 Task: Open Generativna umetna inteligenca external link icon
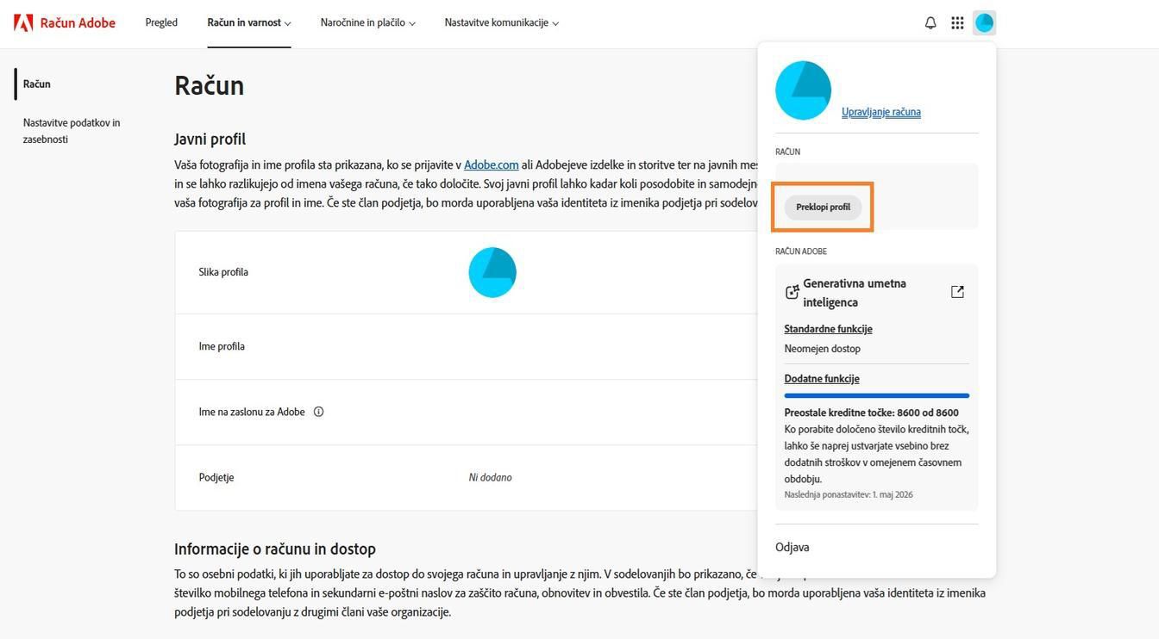(x=957, y=292)
